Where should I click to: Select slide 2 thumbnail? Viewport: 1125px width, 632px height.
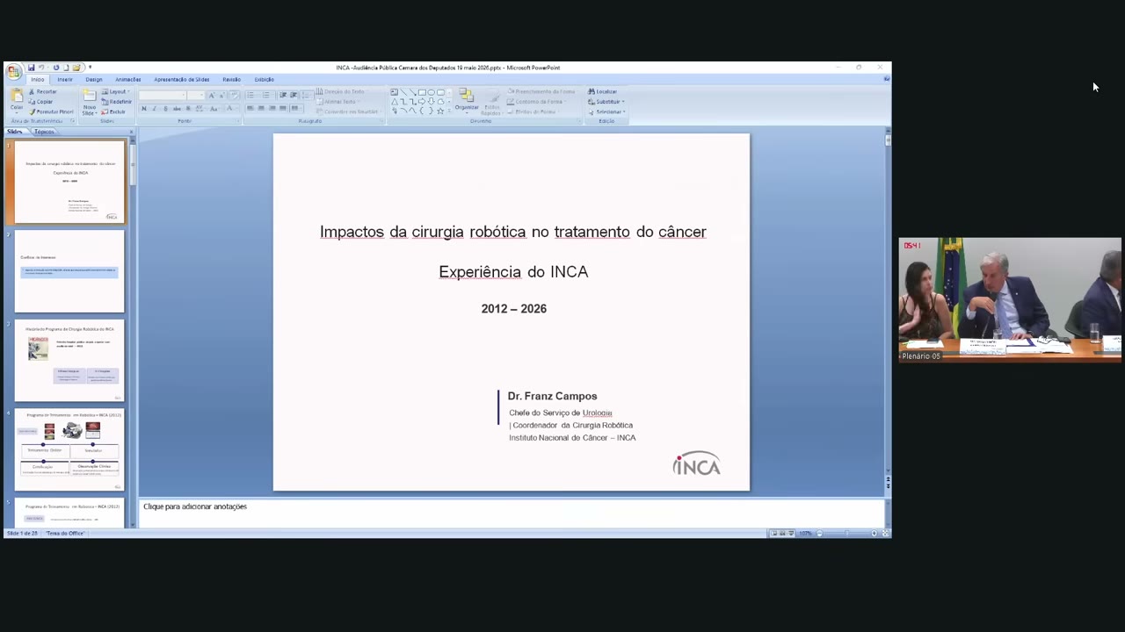coord(69,271)
